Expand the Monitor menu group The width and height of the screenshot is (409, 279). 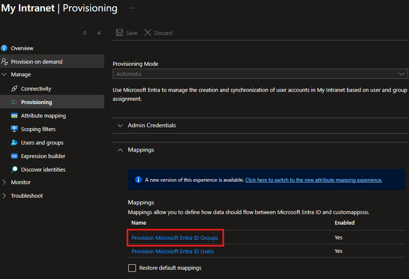(x=4, y=182)
